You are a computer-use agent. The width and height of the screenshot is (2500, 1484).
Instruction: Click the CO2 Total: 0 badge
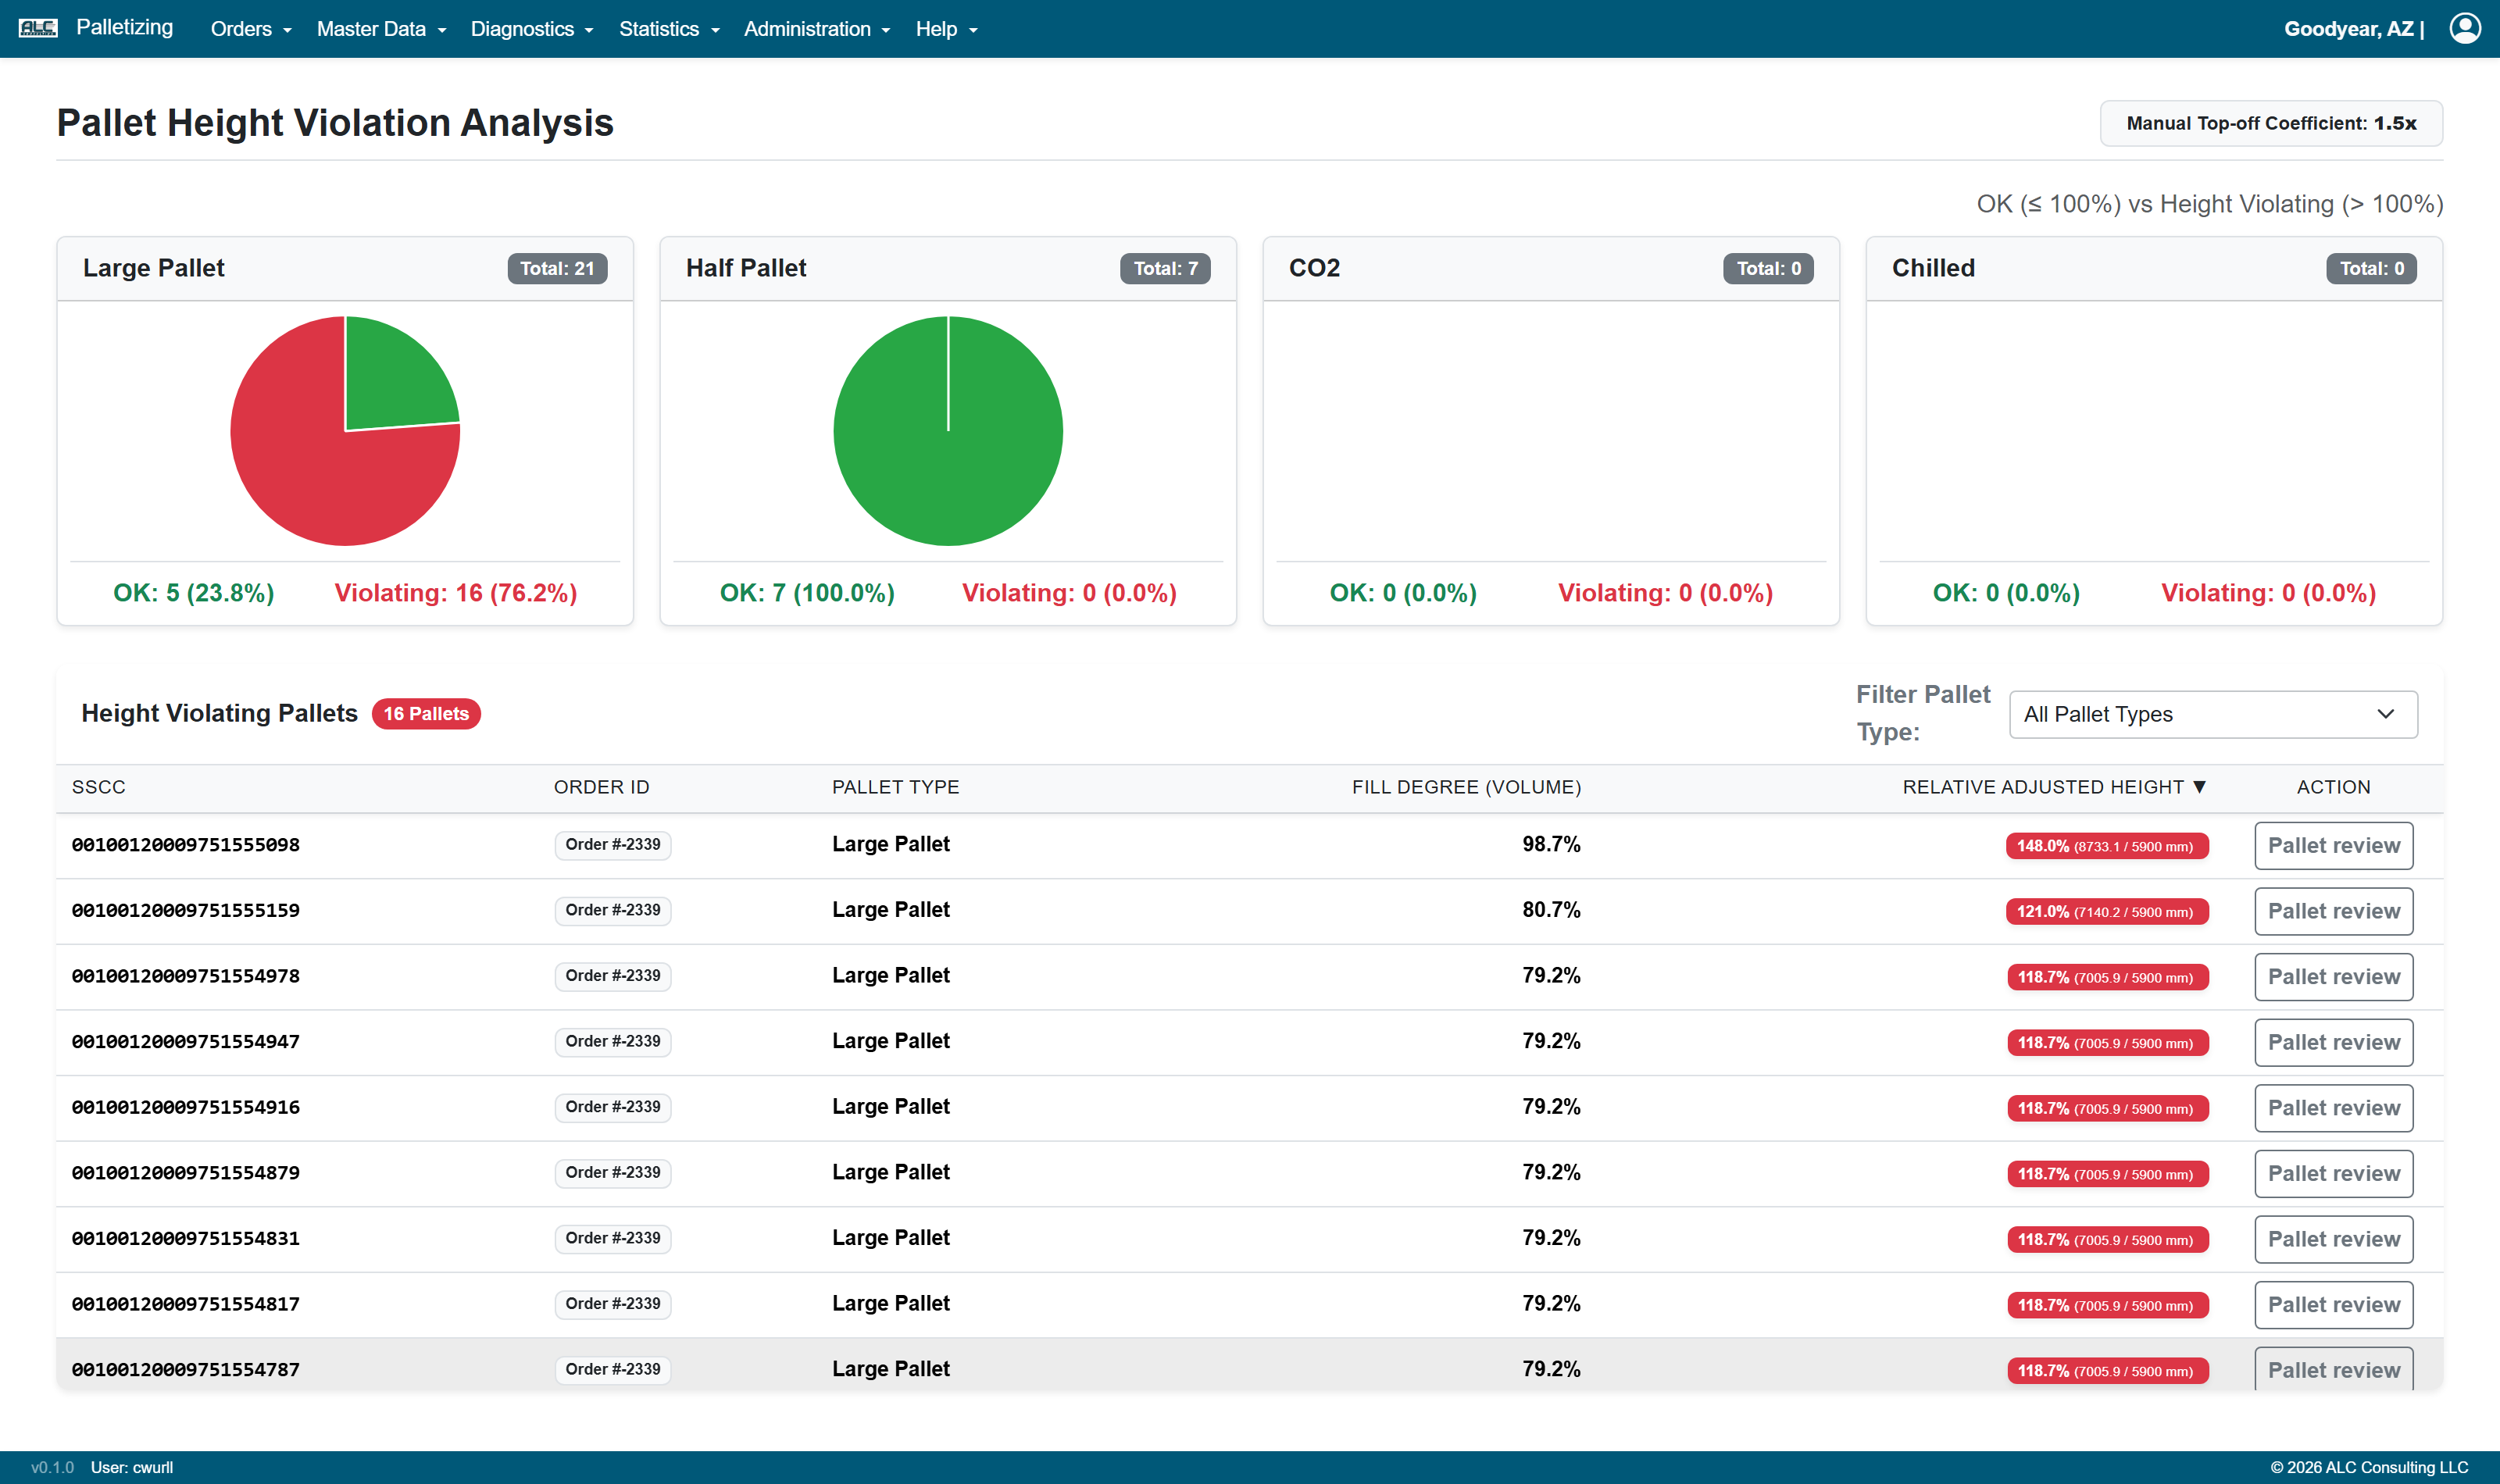click(1768, 268)
